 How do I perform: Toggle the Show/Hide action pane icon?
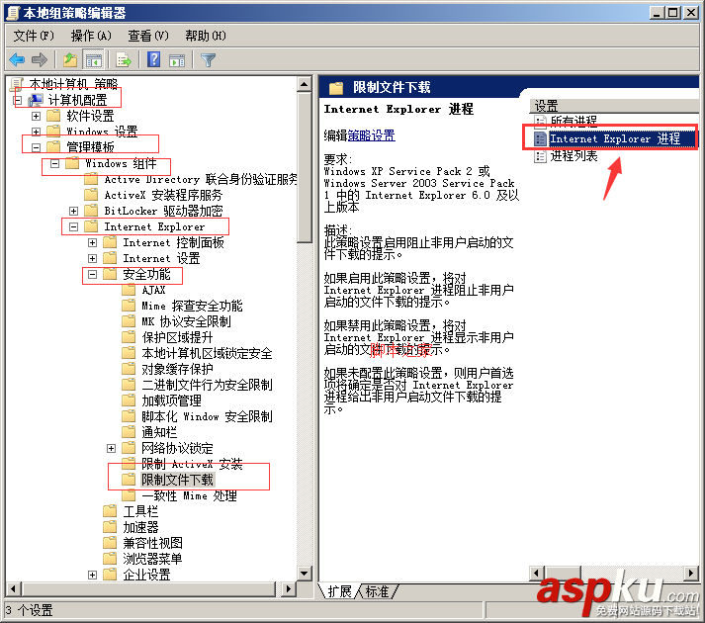click(177, 59)
